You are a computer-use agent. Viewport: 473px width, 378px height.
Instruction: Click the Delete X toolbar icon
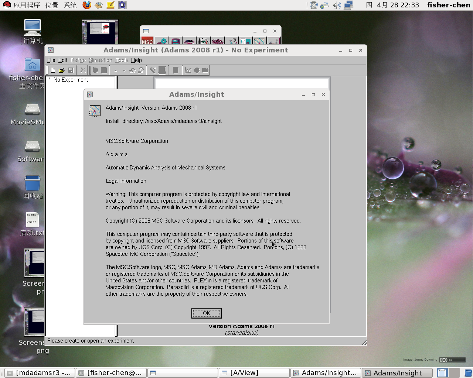point(83,70)
